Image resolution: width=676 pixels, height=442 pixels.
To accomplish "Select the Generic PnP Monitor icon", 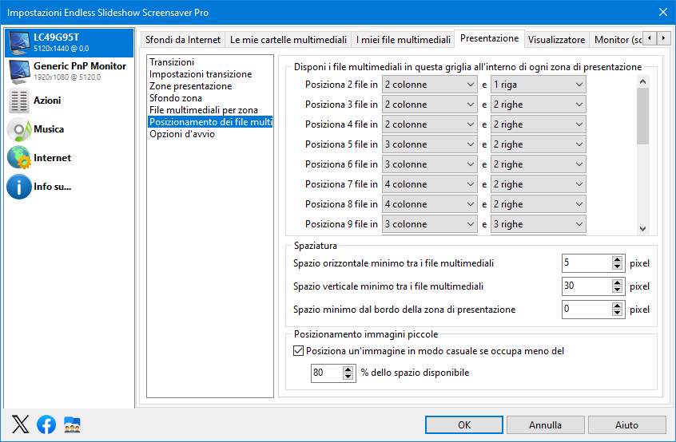I will tap(19, 72).
